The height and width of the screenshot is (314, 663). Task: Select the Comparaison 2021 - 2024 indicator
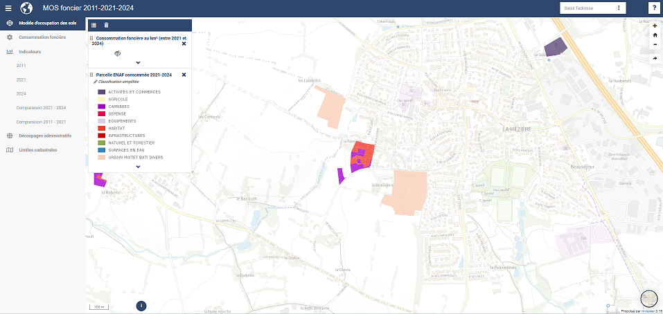click(41, 107)
